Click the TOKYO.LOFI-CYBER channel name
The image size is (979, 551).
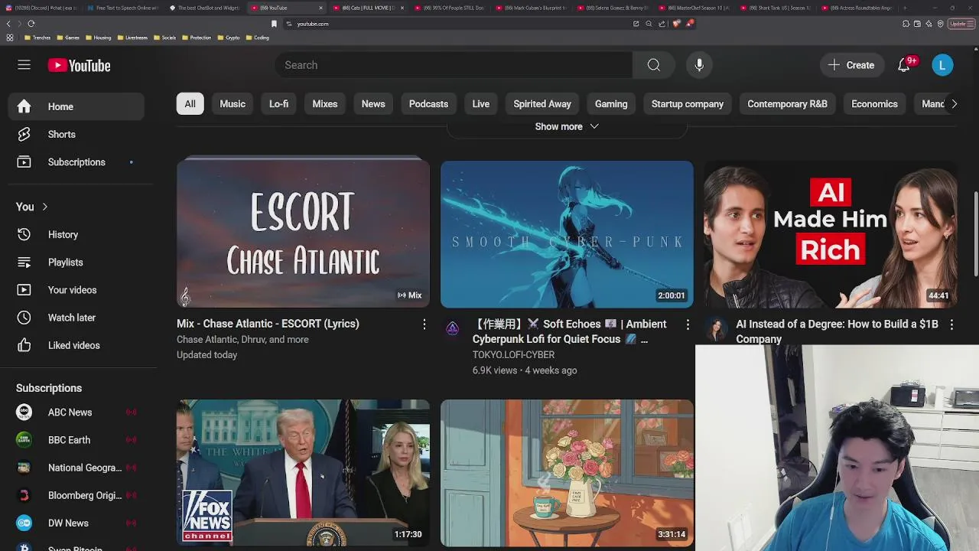tap(513, 354)
